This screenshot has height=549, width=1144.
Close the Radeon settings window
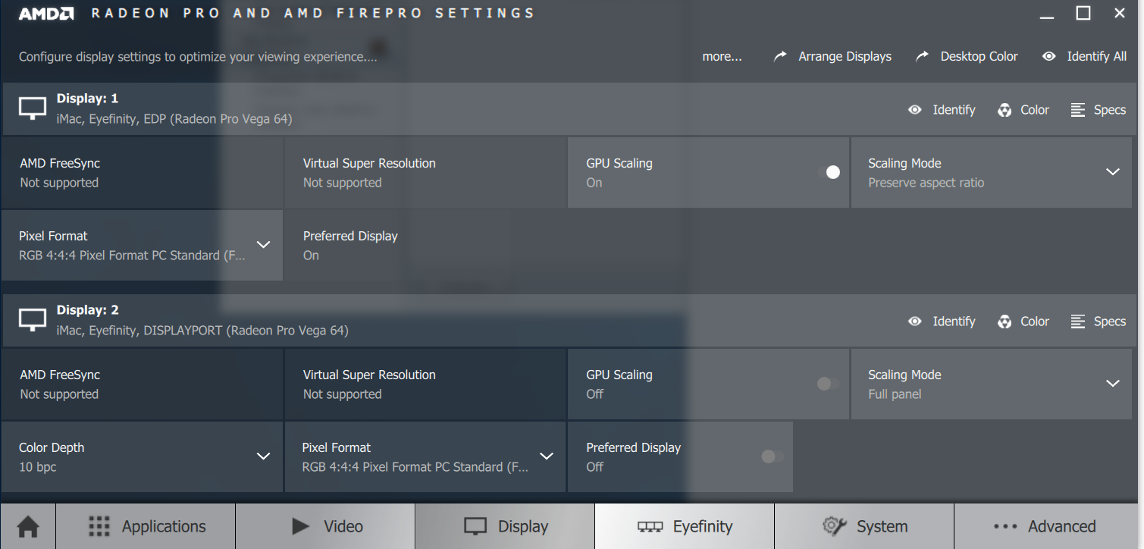tap(1120, 13)
